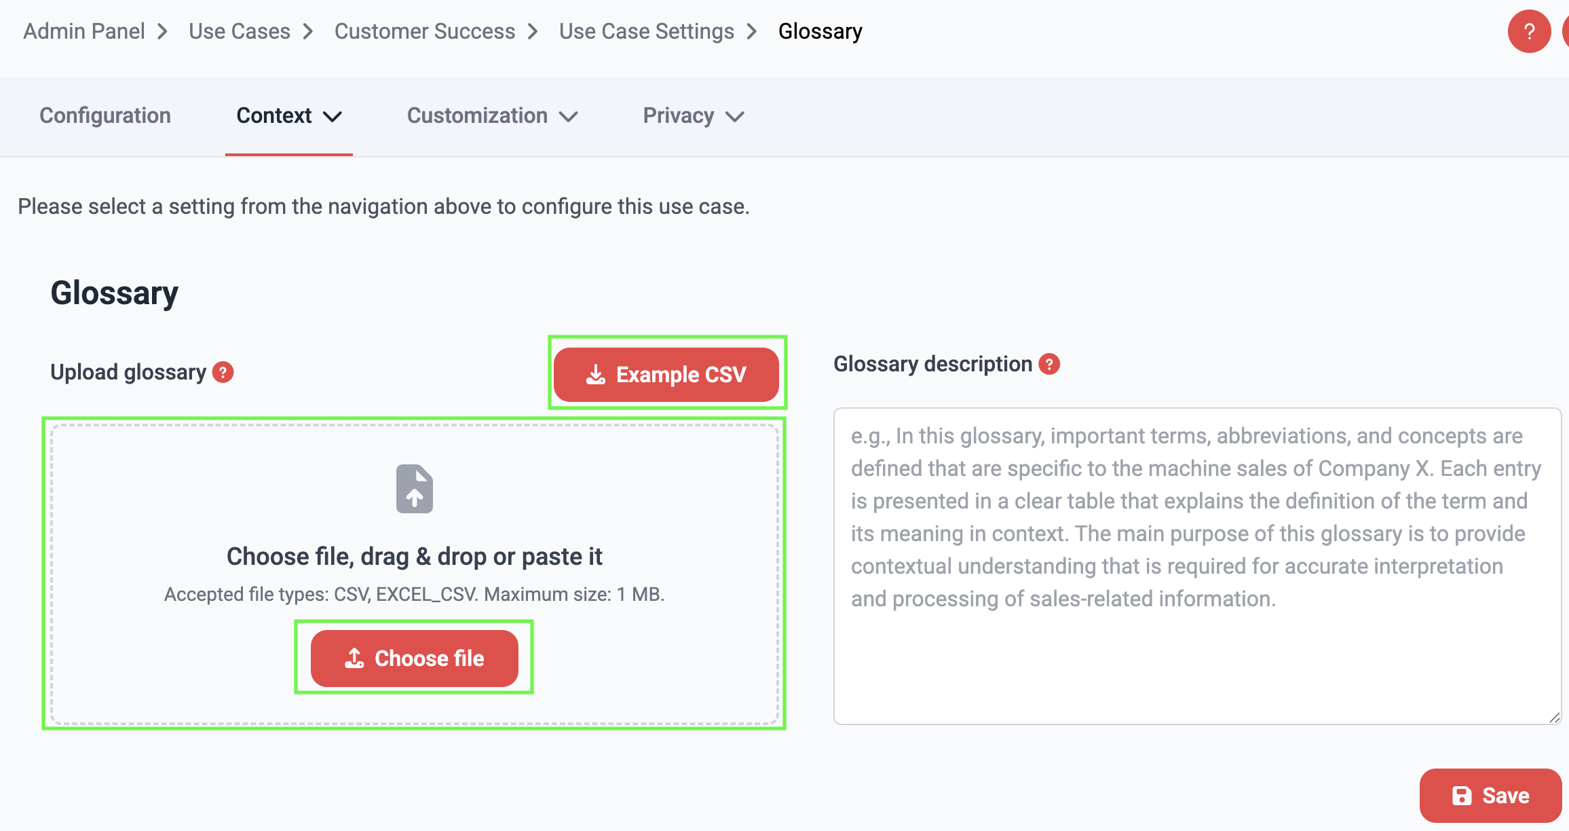This screenshot has height=831, width=1569.
Task: Open Use Case Settings breadcrumb
Action: (645, 31)
